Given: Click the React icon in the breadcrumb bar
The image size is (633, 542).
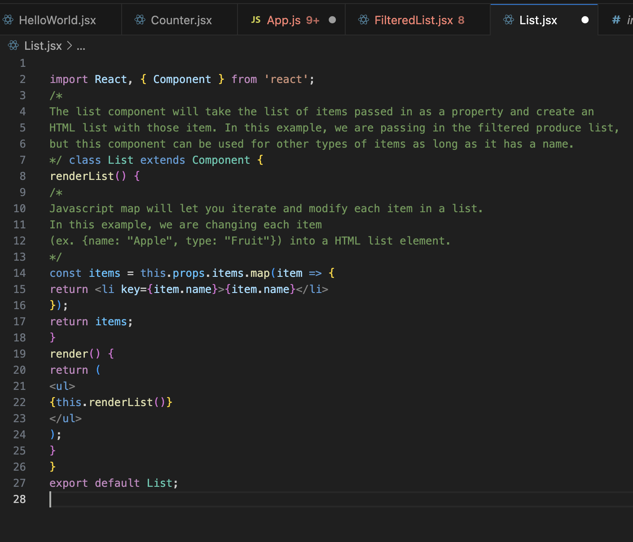Looking at the screenshot, I should (13, 45).
